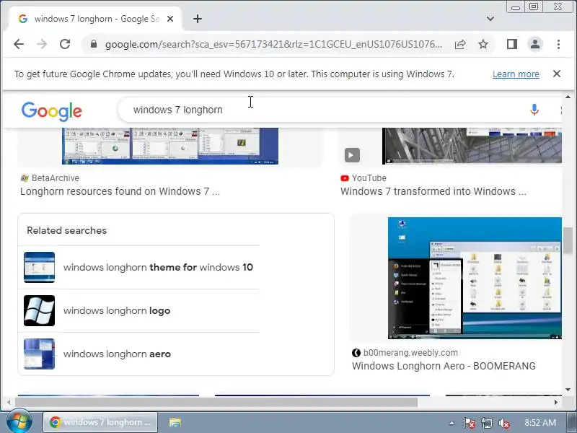Click the forward navigation arrow
The height and width of the screenshot is (433, 577).
[x=42, y=44]
